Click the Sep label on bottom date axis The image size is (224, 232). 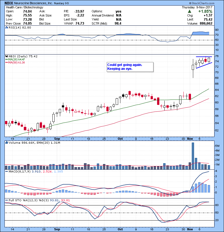[x=57, y=229]
